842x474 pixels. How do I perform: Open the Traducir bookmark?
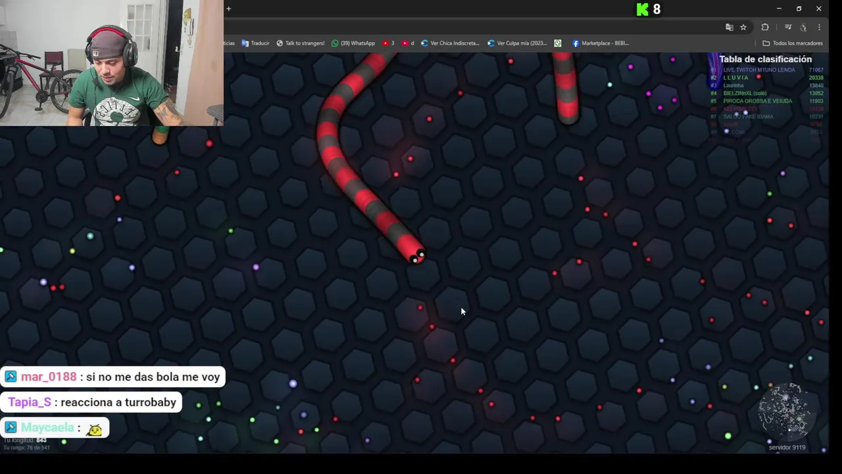tap(255, 43)
